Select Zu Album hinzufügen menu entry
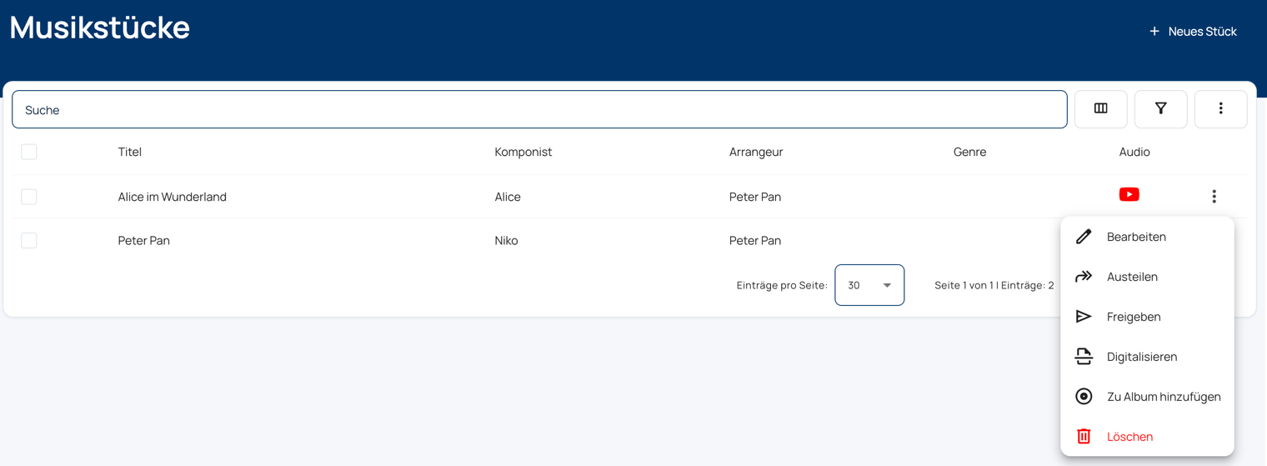The image size is (1267, 466). [x=1163, y=397]
